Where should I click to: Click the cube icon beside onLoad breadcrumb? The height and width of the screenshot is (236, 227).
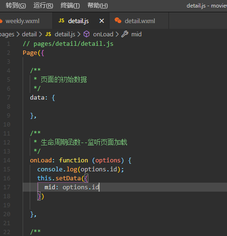[x=86, y=34]
